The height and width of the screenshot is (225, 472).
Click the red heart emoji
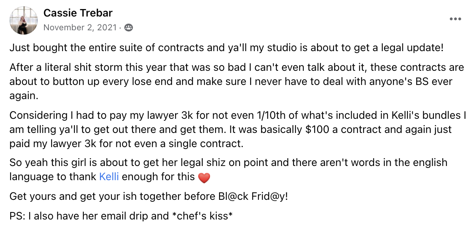[204, 178]
